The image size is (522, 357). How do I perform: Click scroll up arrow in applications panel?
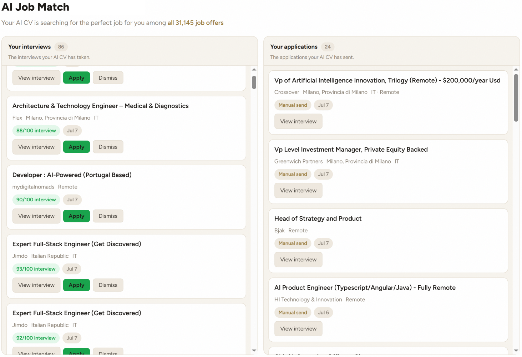tap(516, 69)
